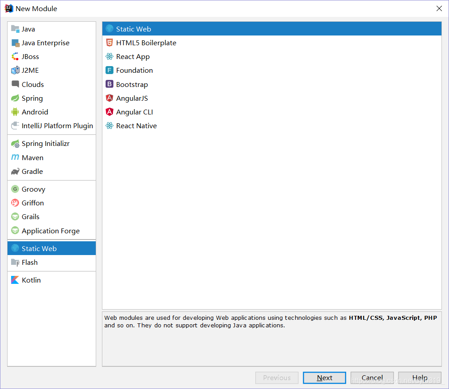Click the Spring Initializr icon

15,144
